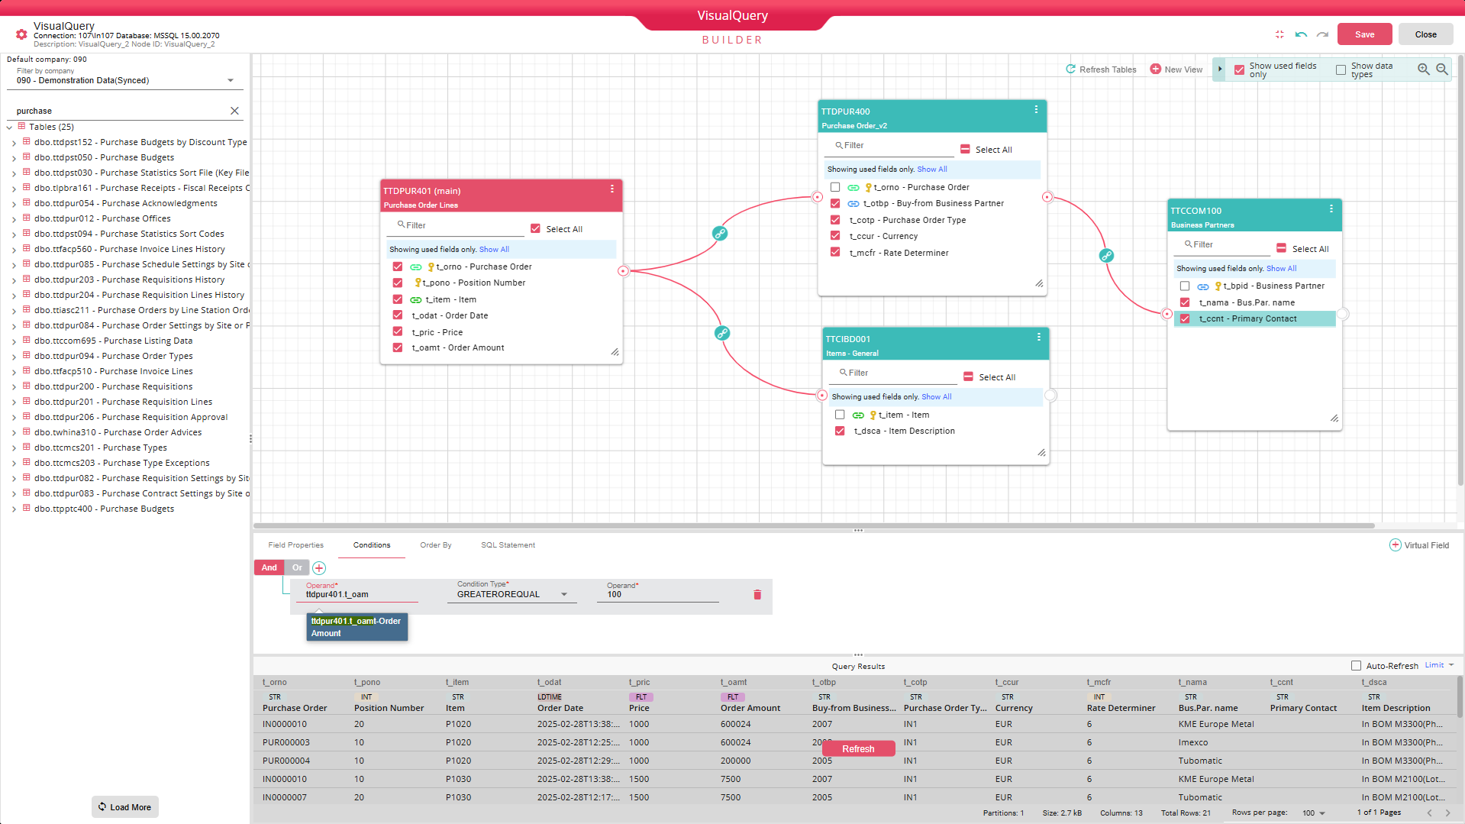This screenshot has width=1465, height=824.
Task: Click the Save button
Action: pyautogui.click(x=1364, y=34)
